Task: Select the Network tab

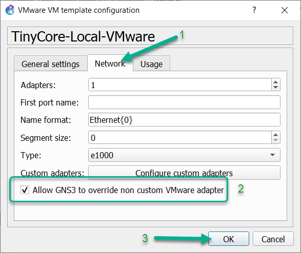Action: [x=110, y=64]
